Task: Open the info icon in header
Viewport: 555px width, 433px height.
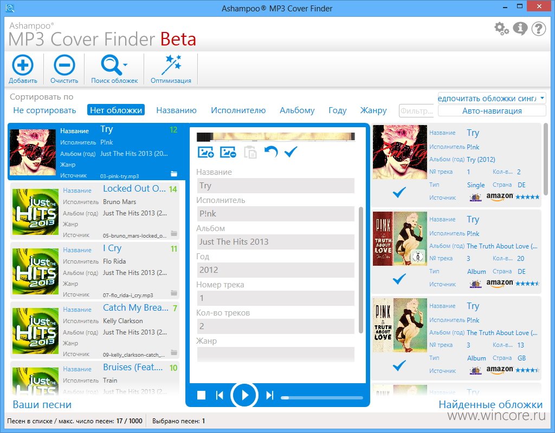Action: [520, 29]
